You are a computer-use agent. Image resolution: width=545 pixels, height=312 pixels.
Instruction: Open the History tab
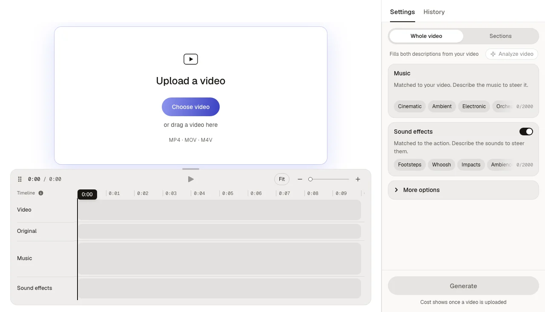434,12
